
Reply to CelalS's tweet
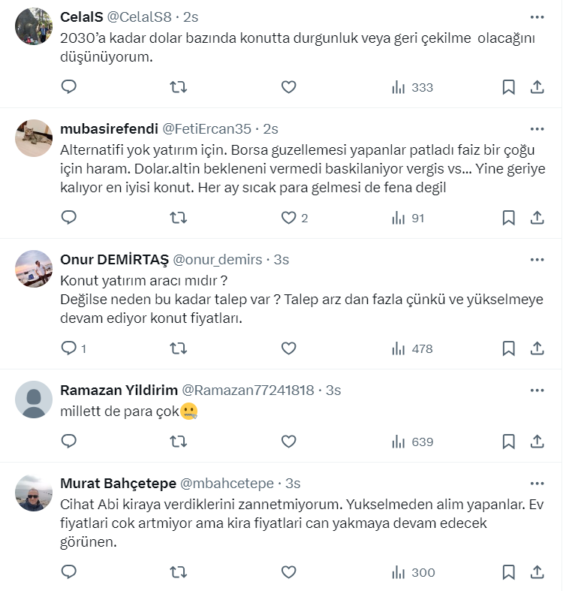tap(69, 87)
